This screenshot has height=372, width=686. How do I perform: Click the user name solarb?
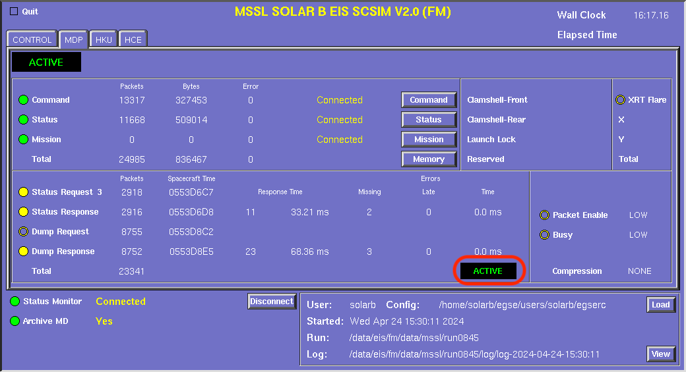(363, 305)
